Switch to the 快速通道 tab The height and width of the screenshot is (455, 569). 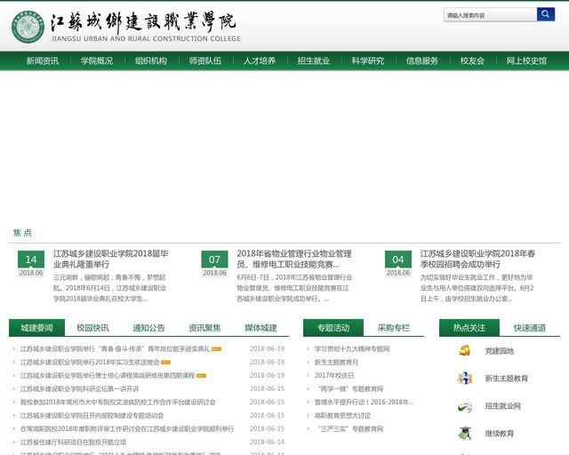(x=530, y=328)
